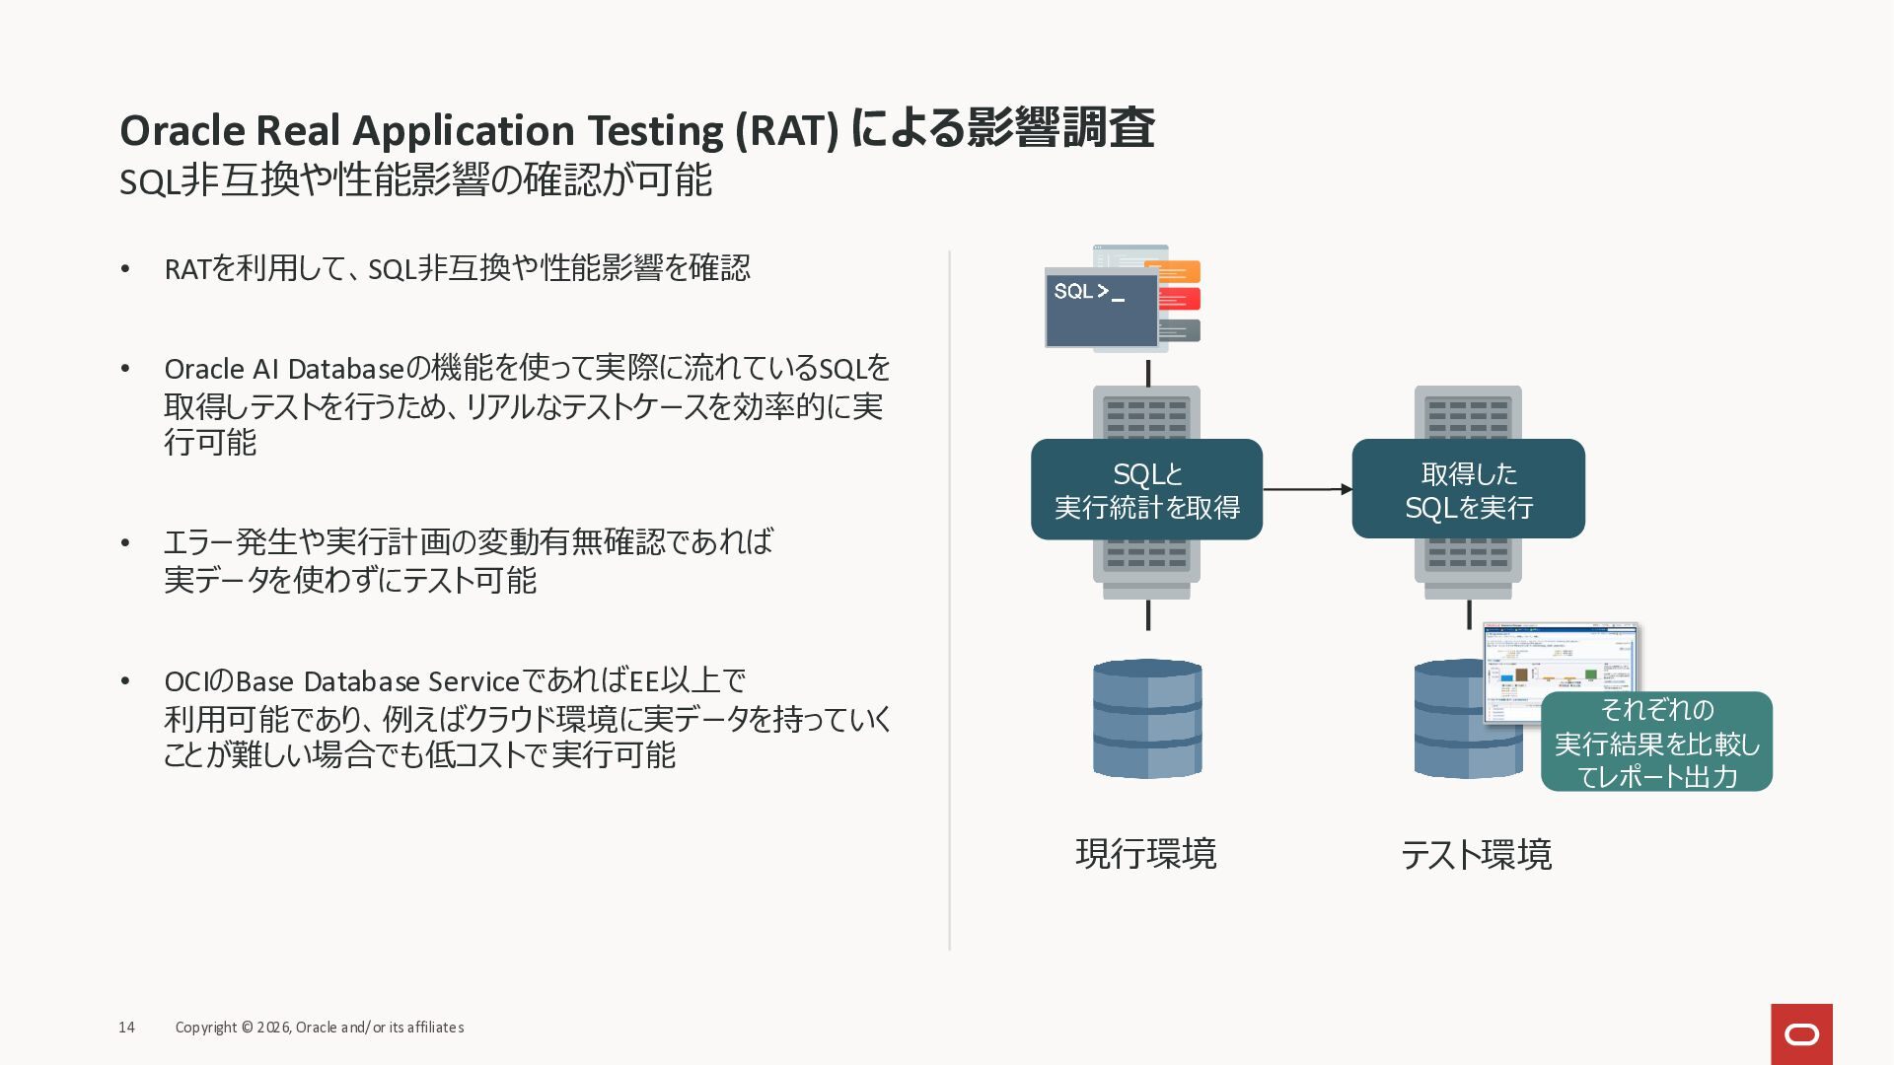Click the arrow between the two servers
The image size is (1894, 1065).
pos(1307,489)
